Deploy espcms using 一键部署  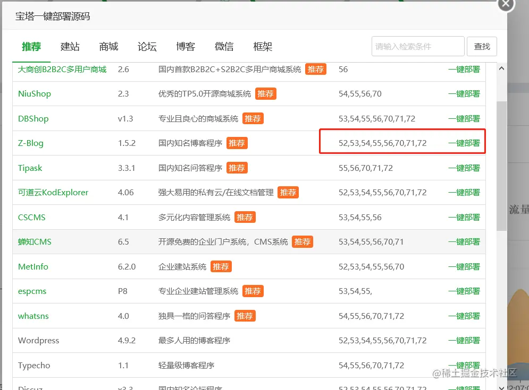(464, 291)
